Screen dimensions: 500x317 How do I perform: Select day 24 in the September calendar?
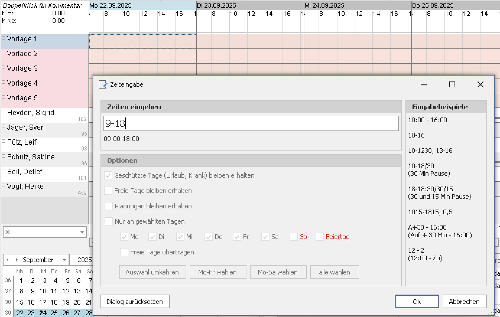click(x=43, y=313)
